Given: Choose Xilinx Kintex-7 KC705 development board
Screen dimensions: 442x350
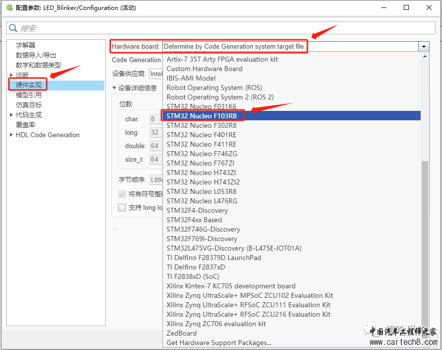Looking at the screenshot, I should [292, 286].
